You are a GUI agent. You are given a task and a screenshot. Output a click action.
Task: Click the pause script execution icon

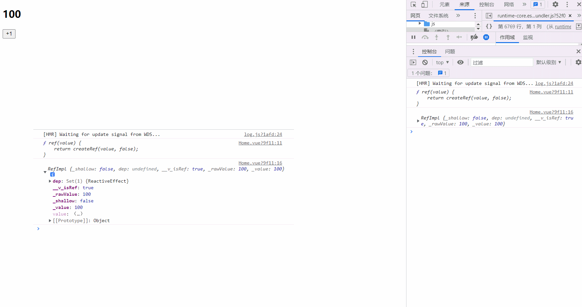pyautogui.click(x=413, y=38)
